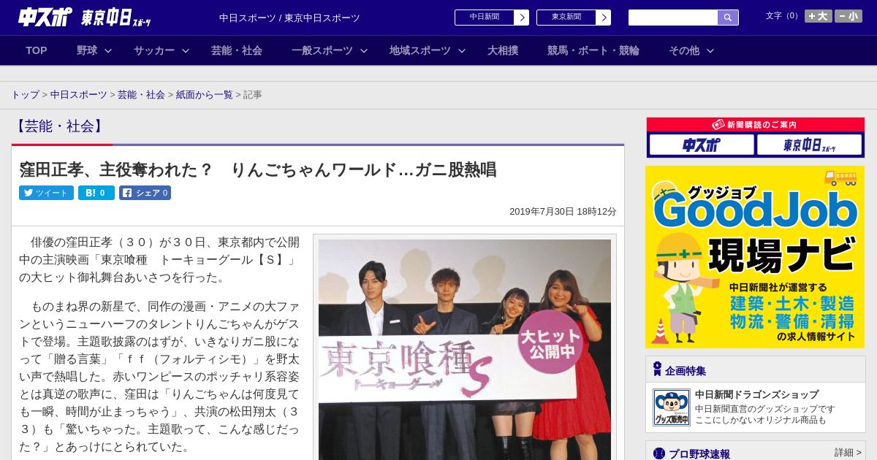Open the article stage photo
Screen dimensions: 877x460
(465, 349)
